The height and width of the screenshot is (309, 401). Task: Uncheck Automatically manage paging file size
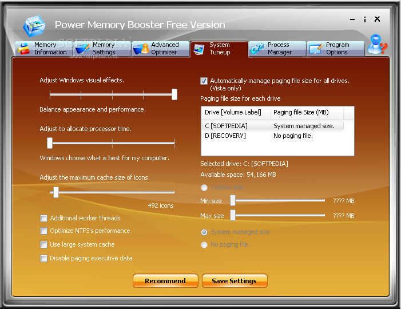click(204, 81)
